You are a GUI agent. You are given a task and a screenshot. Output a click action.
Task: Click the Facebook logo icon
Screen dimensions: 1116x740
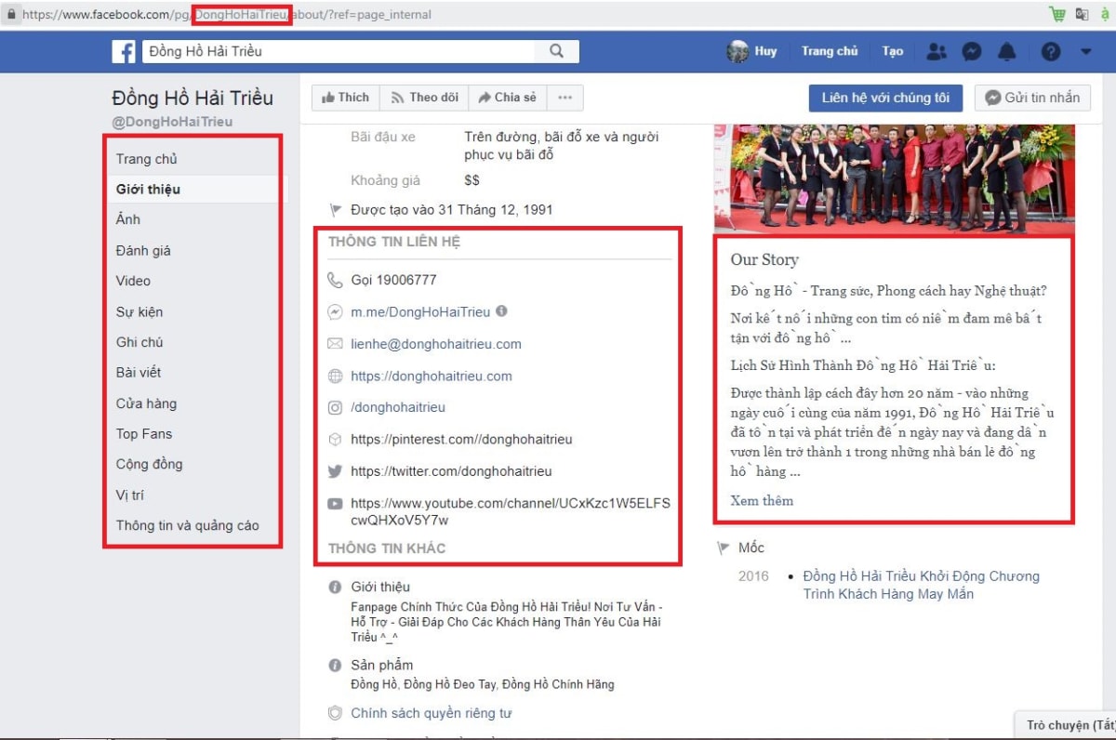[x=124, y=52]
